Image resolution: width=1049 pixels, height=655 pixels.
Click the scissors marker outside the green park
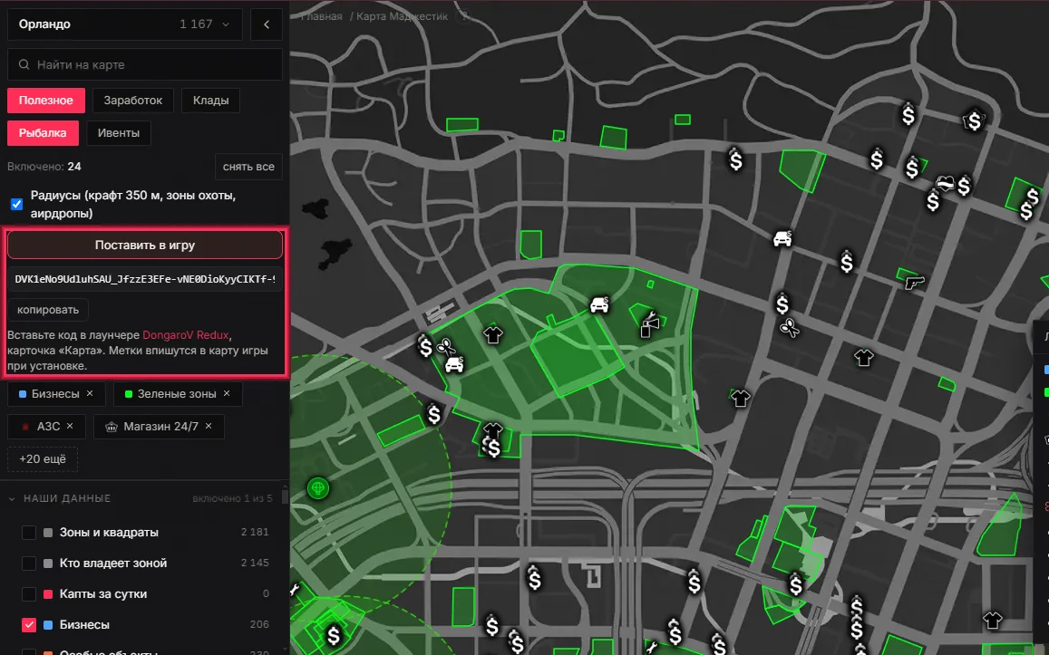790,328
